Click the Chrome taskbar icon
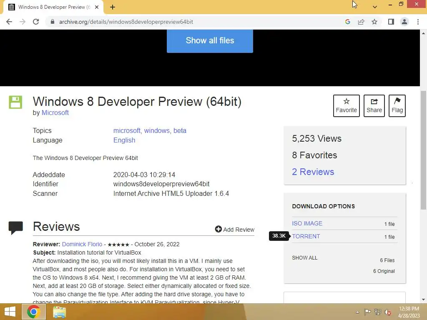This screenshot has height=320, width=427. coord(34,312)
